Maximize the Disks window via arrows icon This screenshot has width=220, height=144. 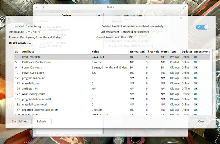[184, 7]
